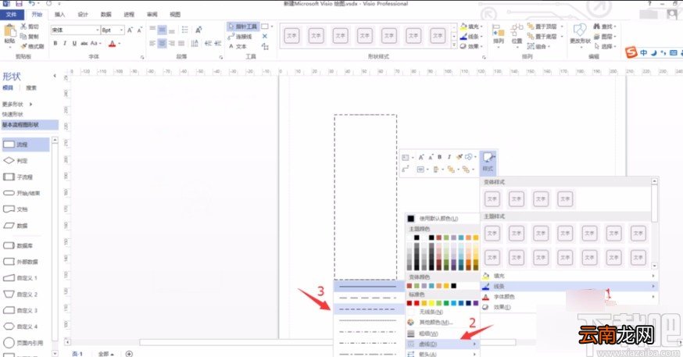Click the Save icon in quick access toolbar
Viewport: 683px width, 357px height.
[19, 3]
